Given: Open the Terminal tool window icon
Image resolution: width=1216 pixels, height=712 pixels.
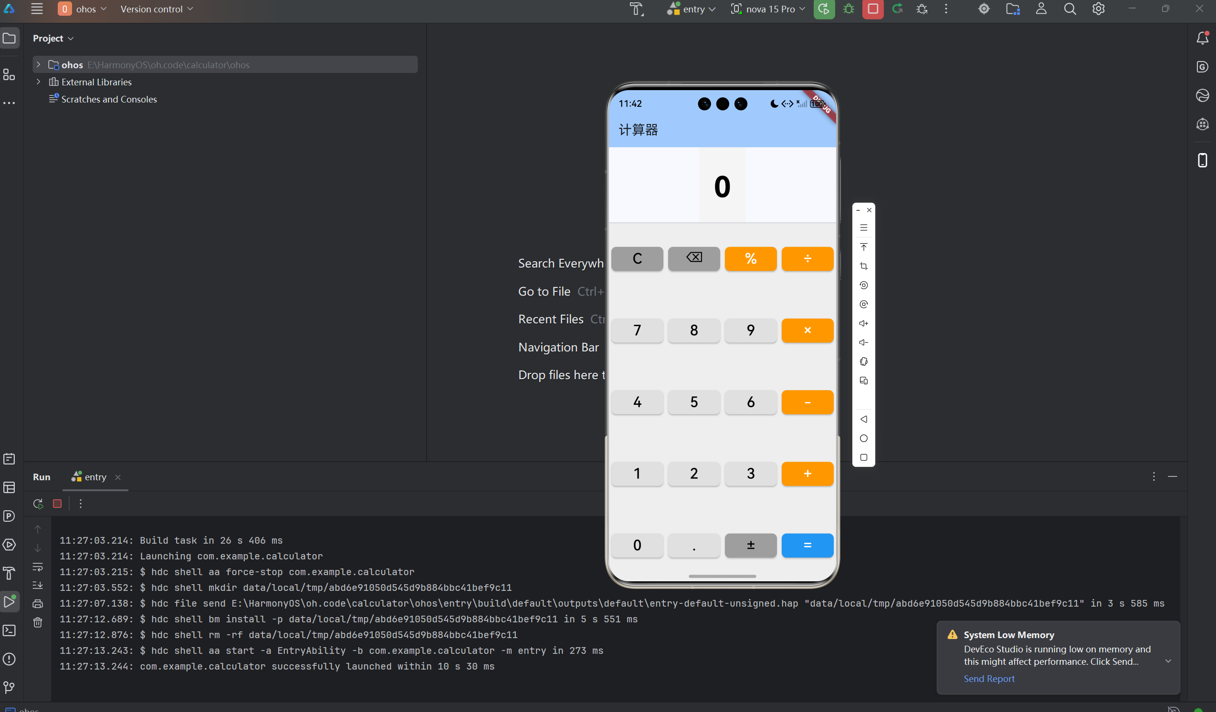Looking at the screenshot, I should [x=9, y=630].
